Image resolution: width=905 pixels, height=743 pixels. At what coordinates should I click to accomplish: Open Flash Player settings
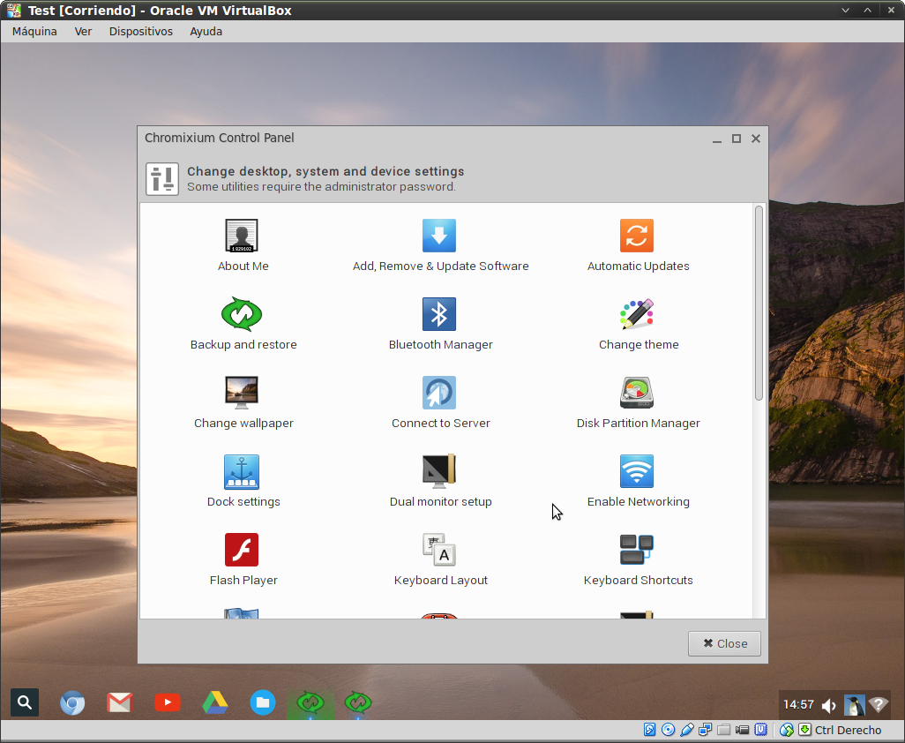pos(242,551)
